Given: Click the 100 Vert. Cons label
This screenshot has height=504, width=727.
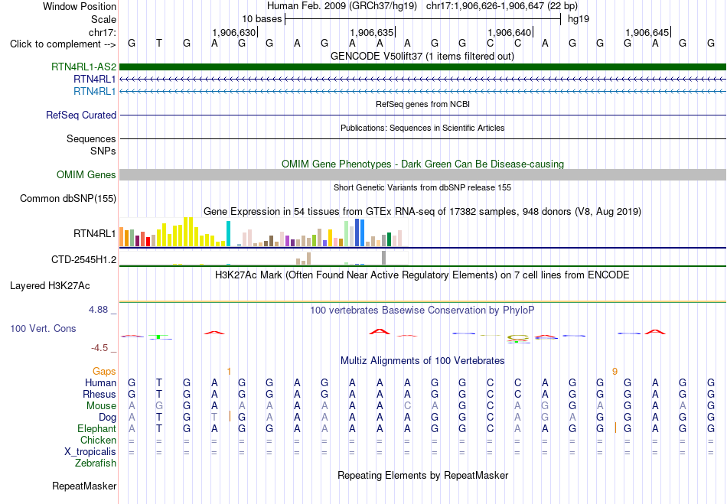Looking at the screenshot, I should click(43, 328).
